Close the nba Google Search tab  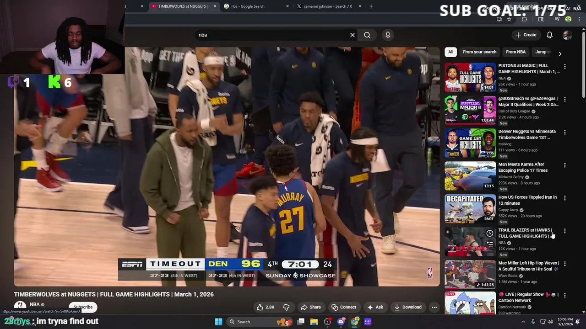click(288, 6)
